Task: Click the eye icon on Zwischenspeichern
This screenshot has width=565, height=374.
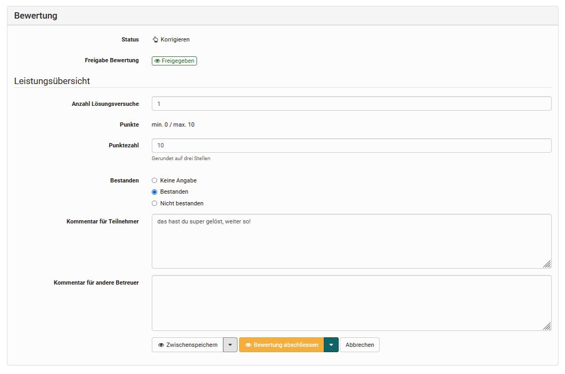Action: pos(161,345)
